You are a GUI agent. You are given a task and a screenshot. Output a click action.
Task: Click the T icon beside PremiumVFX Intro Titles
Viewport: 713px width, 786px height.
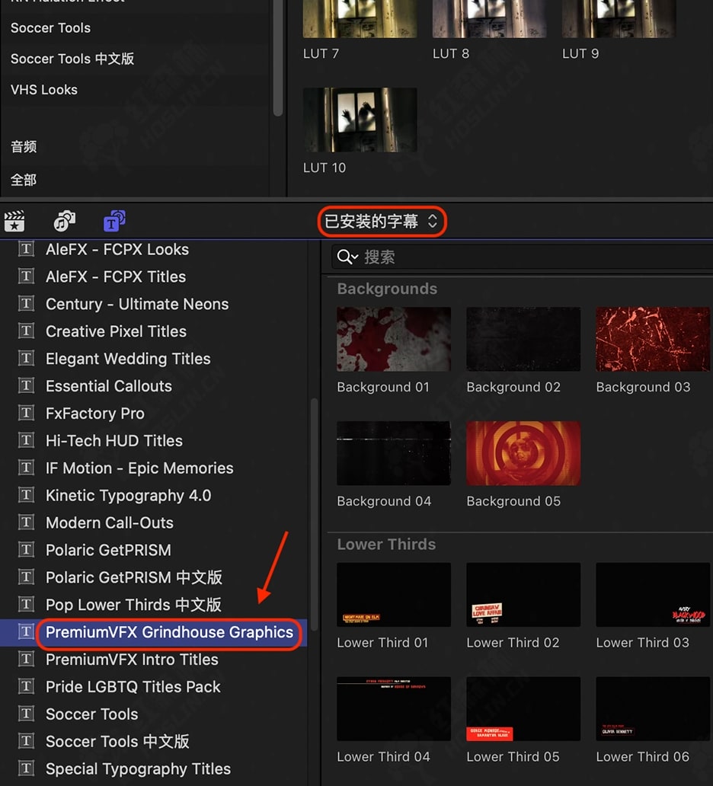click(26, 659)
